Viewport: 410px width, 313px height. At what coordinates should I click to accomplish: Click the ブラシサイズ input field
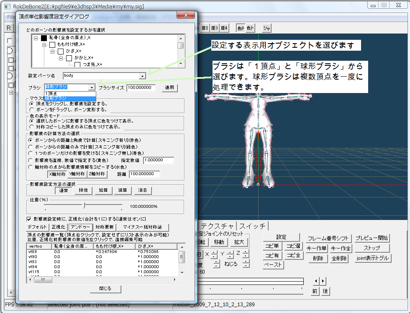pos(141,88)
